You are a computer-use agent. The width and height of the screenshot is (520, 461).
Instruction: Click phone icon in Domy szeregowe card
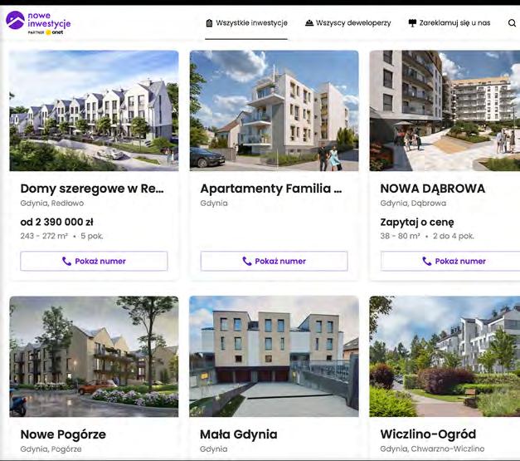coord(66,261)
